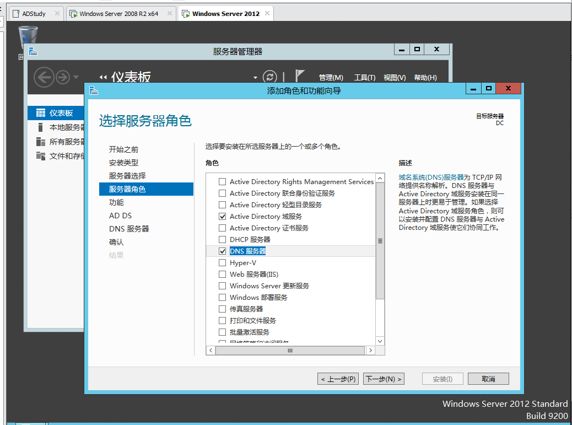Click the 下一步(N) next button

coord(384,379)
